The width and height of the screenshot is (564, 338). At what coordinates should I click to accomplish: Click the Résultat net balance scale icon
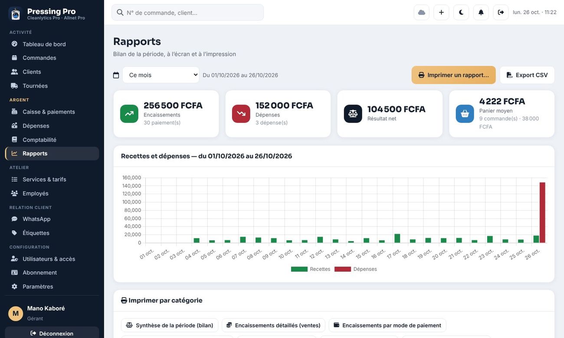pos(353,114)
